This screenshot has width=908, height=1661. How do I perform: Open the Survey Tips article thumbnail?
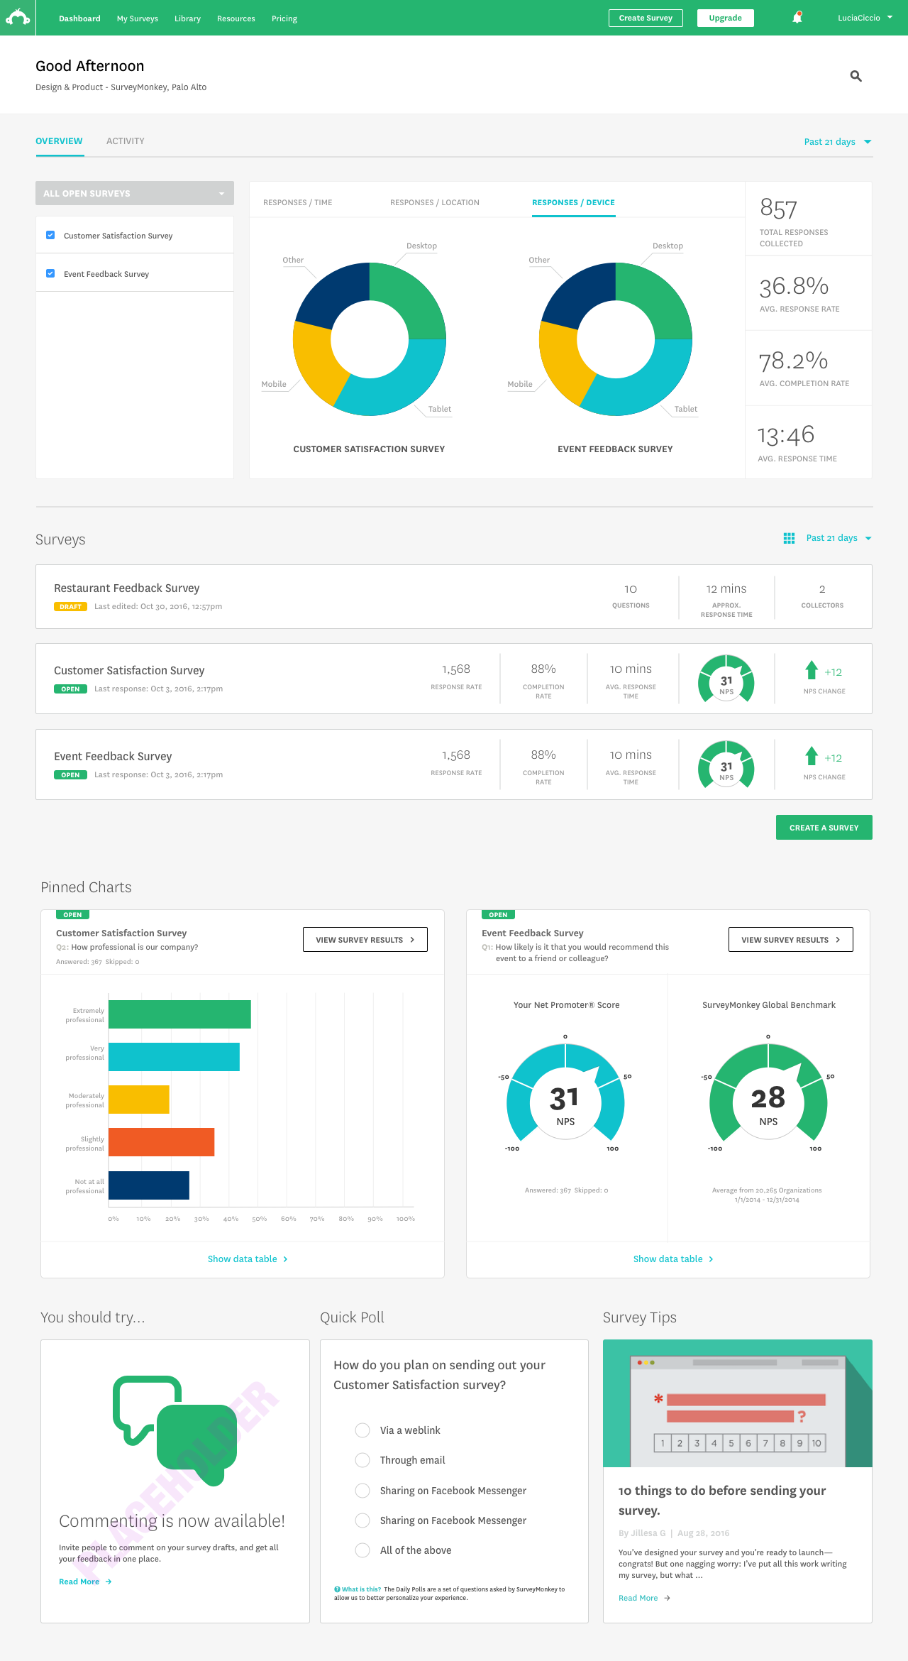(738, 1403)
